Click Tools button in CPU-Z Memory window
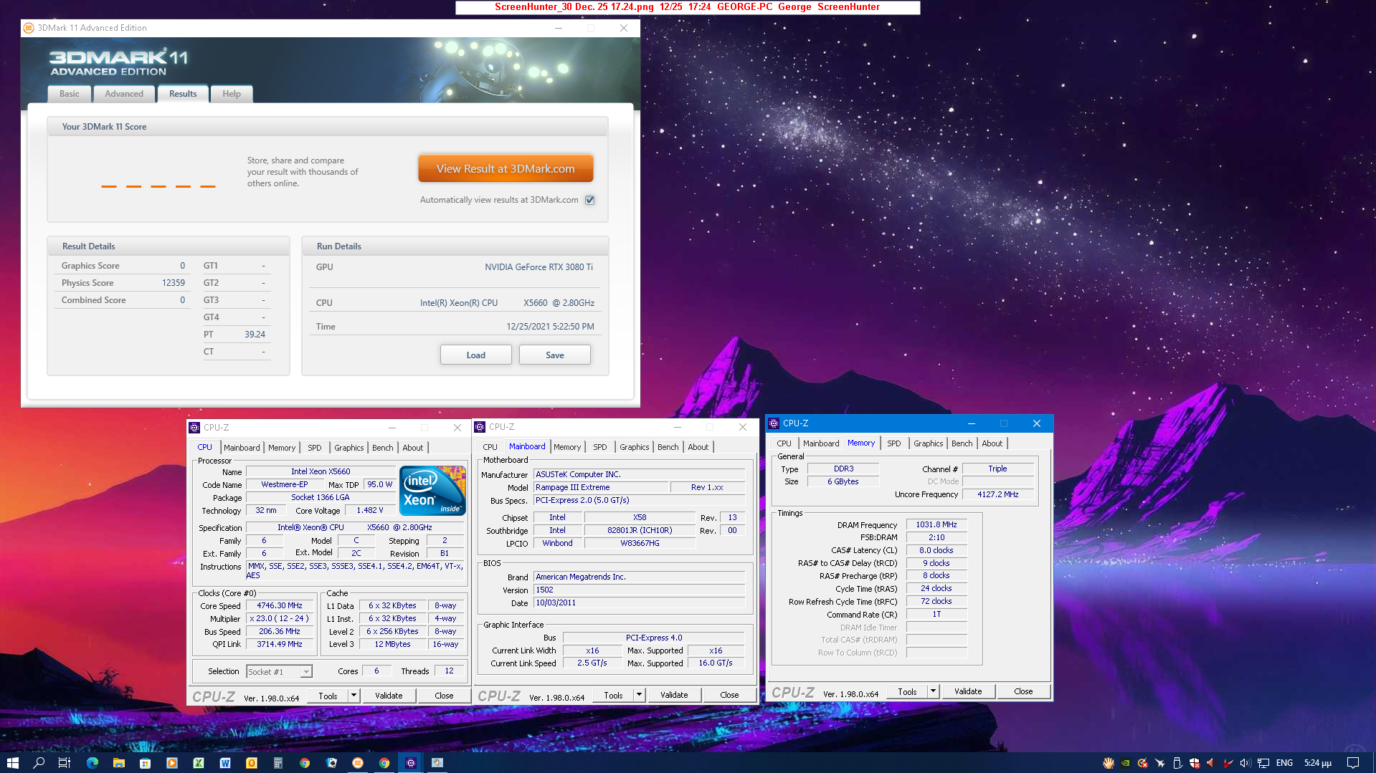The height and width of the screenshot is (773, 1376). pyautogui.click(x=907, y=691)
